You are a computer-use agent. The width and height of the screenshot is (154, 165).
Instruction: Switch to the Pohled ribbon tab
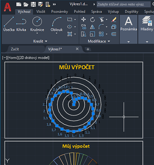click(80, 12)
